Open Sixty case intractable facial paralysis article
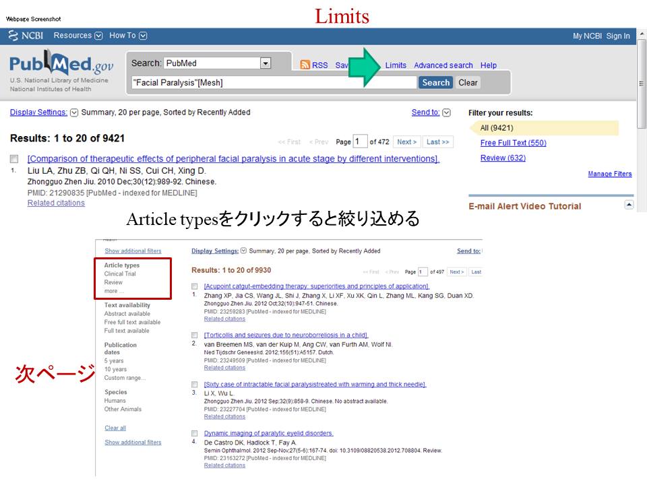647x485 pixels. pyautogui.click(x=315, y=385)
